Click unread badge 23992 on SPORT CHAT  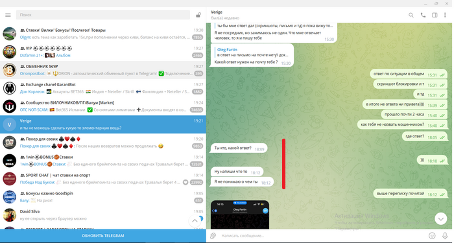(x=197, y=183)
